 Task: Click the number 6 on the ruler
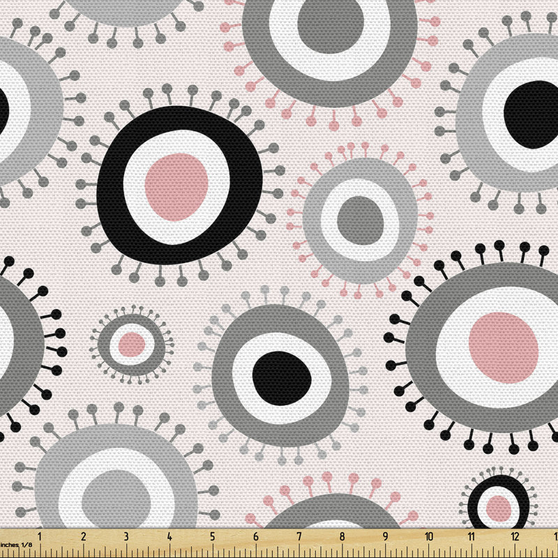(256, 536)
